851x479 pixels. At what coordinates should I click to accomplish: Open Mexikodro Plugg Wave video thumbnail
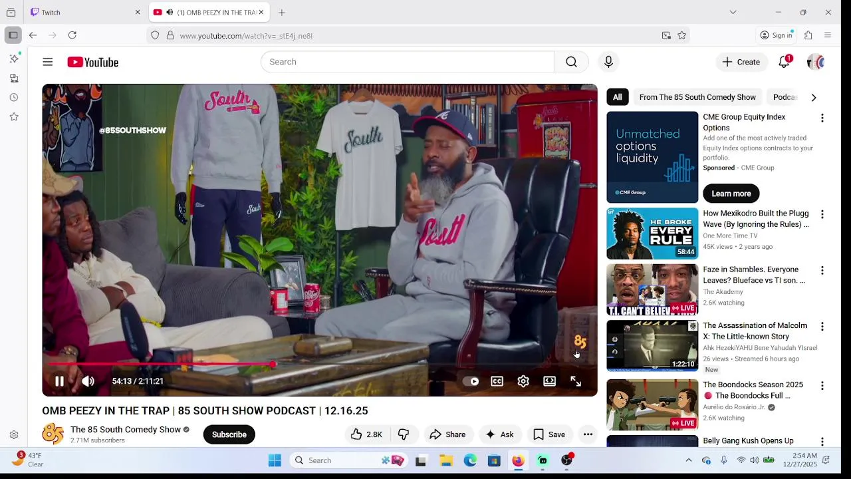coord(652,234)
